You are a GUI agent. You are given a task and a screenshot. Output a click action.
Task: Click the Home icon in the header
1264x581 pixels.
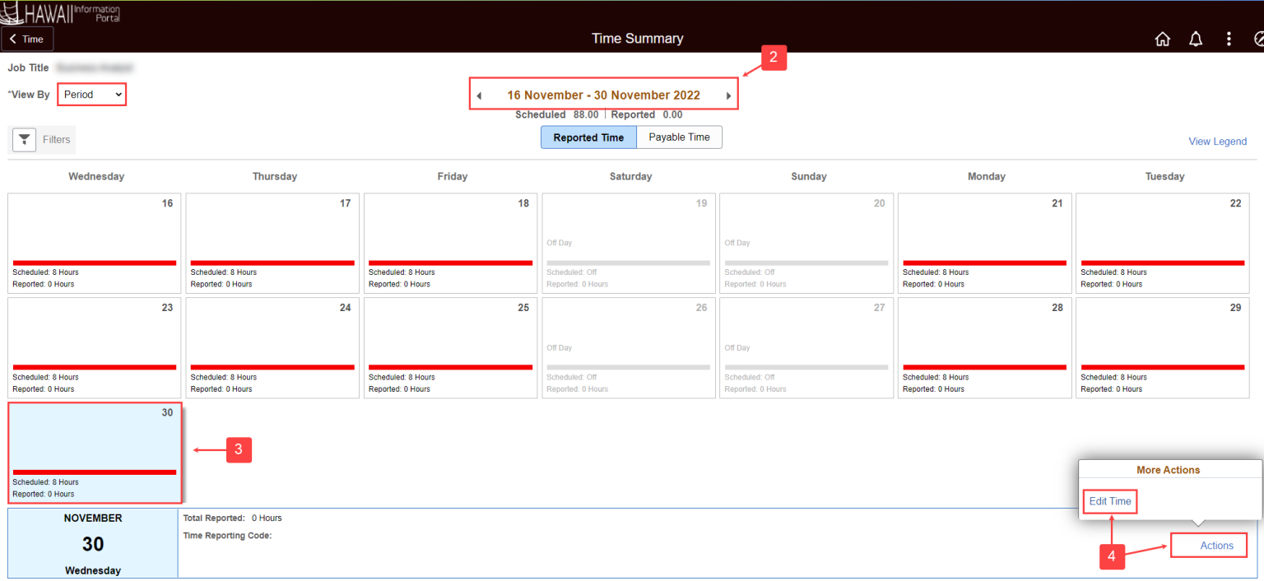coord(1163,38)
